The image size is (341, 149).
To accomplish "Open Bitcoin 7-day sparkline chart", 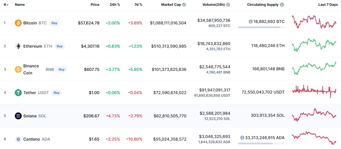I will (314, 22).
